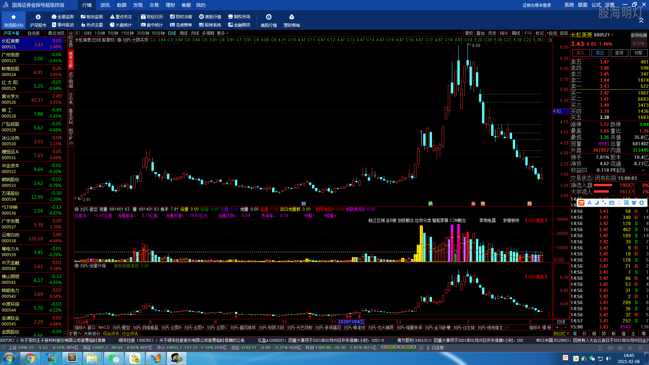
Task: Open 全景监测 panorama monitor
Action: tap(63, 17)
